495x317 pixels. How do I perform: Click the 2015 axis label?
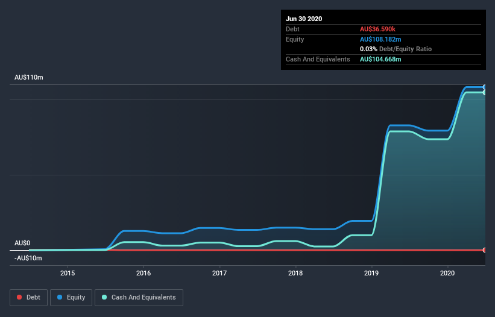point(68,273)
